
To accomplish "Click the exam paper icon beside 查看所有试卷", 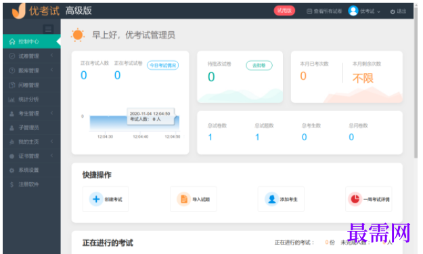I will tap(309, 11).
